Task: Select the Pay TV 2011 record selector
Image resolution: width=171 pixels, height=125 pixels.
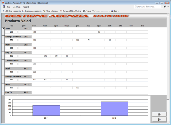Action: 3,55
